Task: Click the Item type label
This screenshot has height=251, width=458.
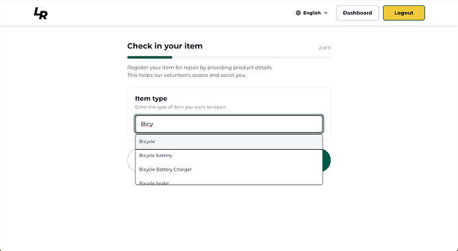Action: [x=151, y=99]
